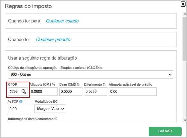Click the % FCP input field
The width and height of the screenshot is (187, 138).
click(20, 109)
